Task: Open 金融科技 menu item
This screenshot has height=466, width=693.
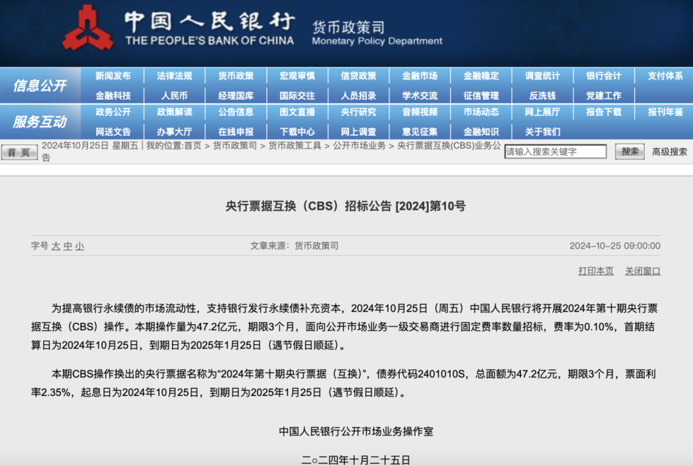Action: tap(113, 96)
